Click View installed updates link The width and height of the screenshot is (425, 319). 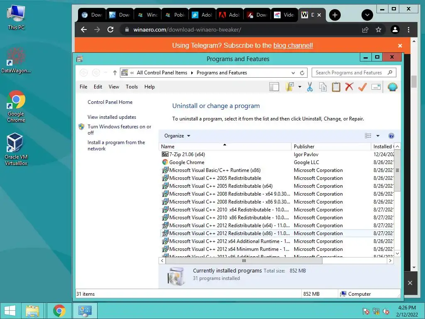[112, 117]
